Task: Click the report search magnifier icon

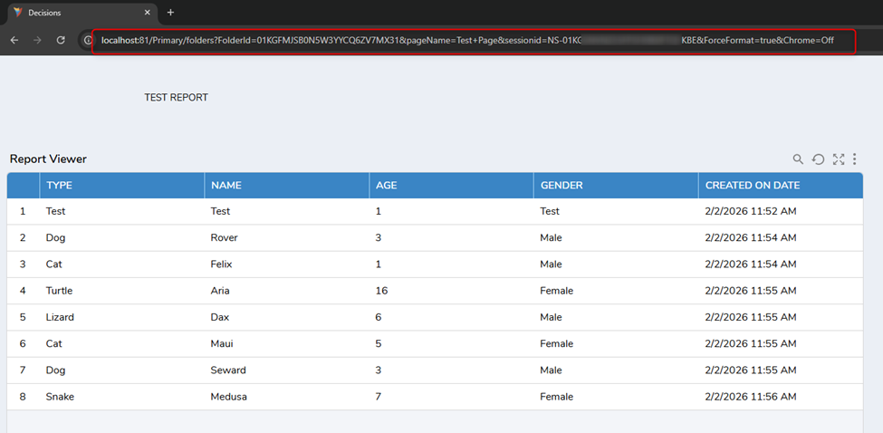Action: (798, 159)
